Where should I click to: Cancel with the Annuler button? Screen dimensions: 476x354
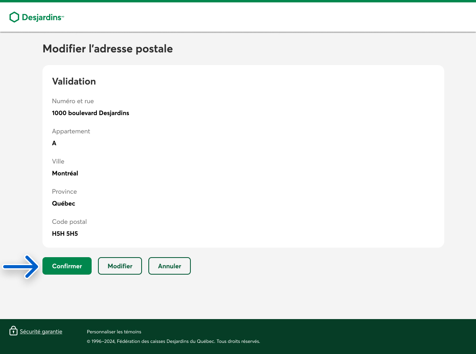pos(169,266)
